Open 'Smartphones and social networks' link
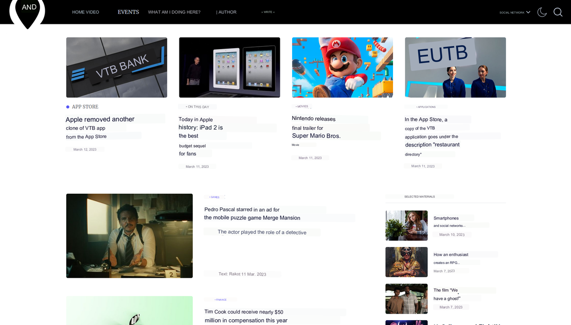The width and height of the screenshot is (571, 325). (x=450, y=222)
